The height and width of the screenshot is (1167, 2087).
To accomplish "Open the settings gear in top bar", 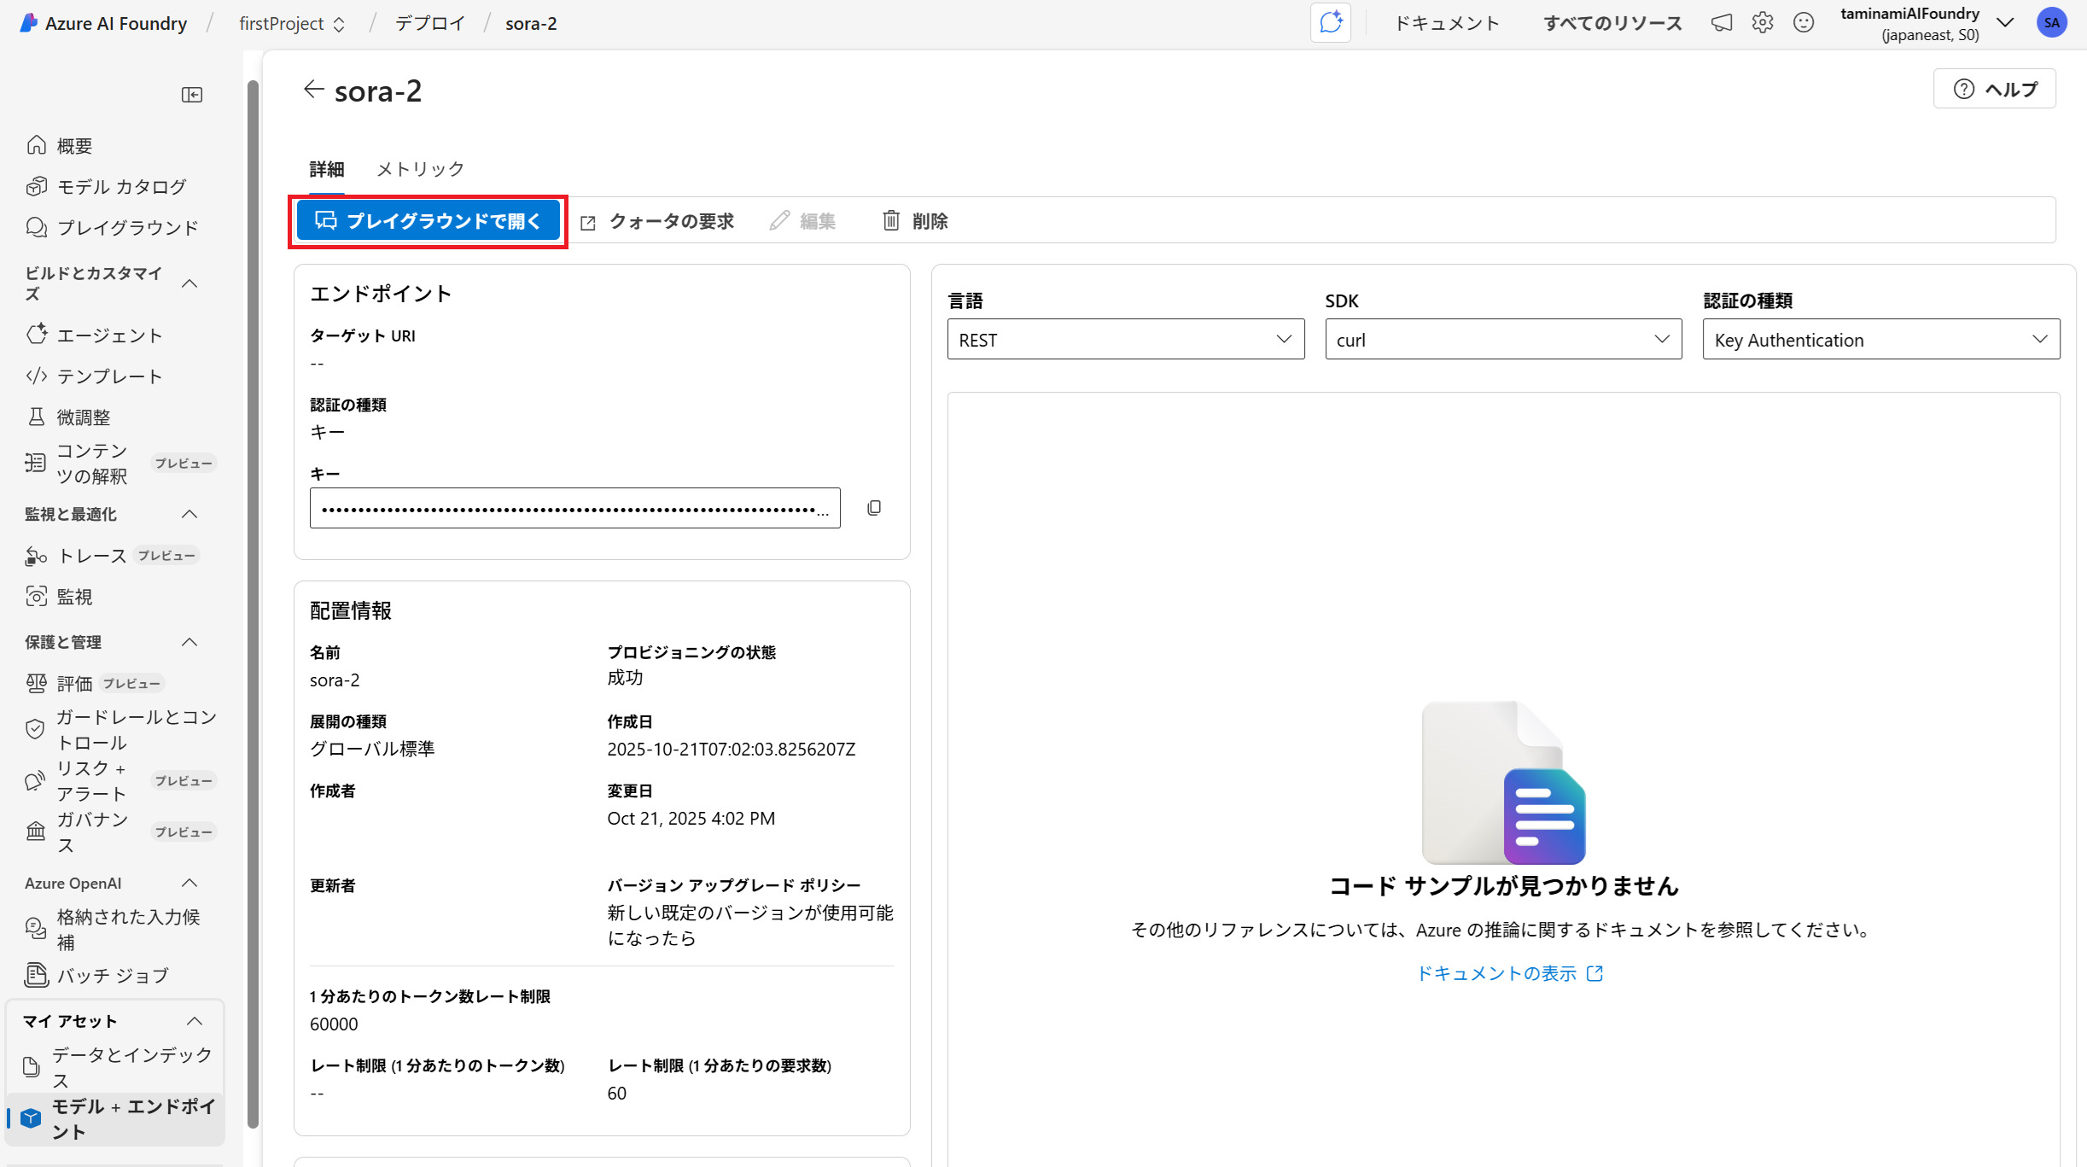I will 1762,23.
